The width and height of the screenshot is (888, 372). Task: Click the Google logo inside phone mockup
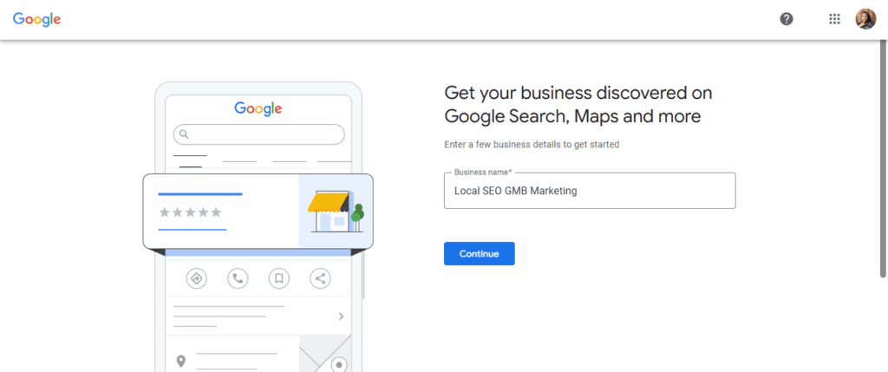(258, 108)
